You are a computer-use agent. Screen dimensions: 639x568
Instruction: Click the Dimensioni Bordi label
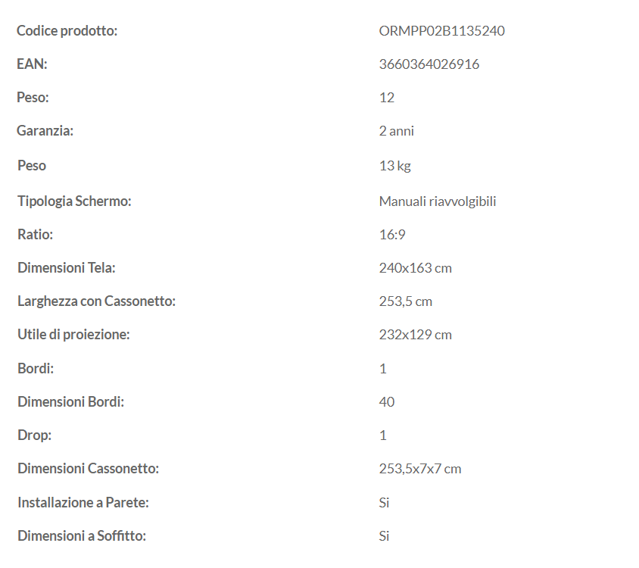(x=71, y=402)
